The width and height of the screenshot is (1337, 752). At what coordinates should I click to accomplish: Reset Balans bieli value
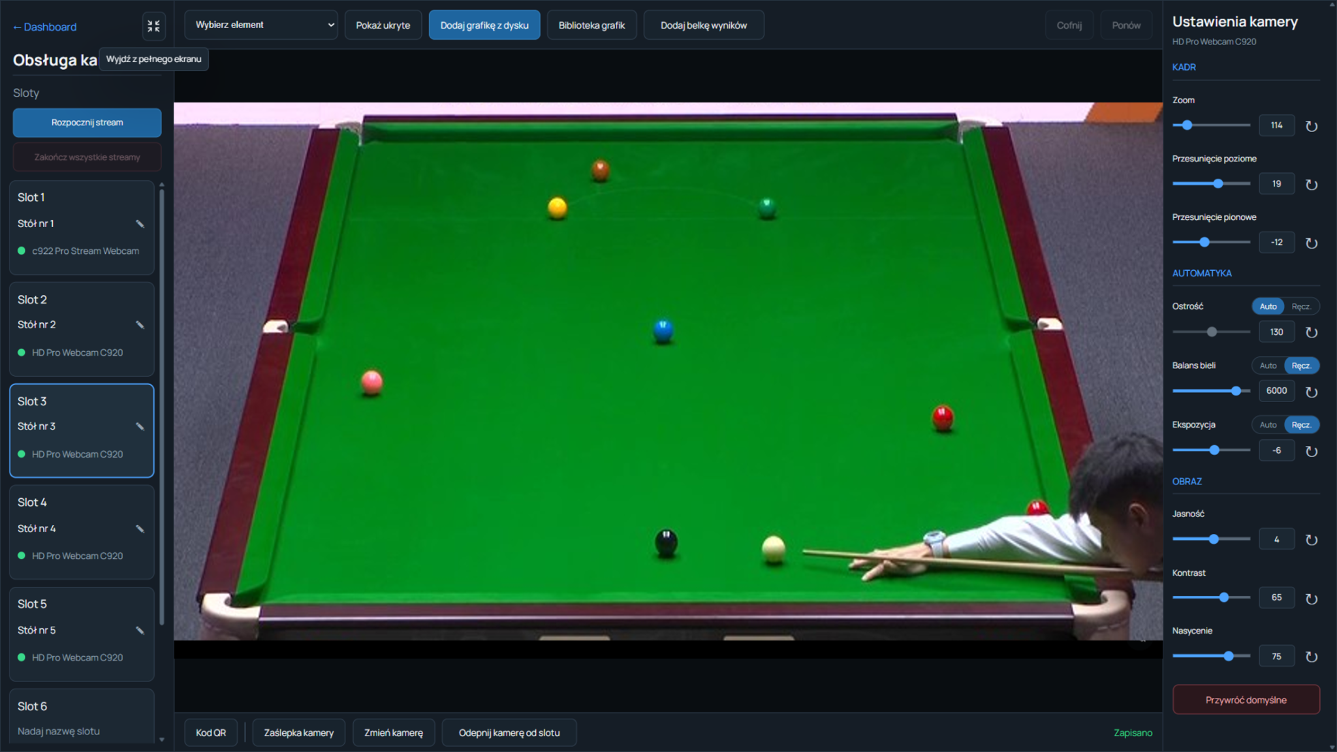[1311, 392]
